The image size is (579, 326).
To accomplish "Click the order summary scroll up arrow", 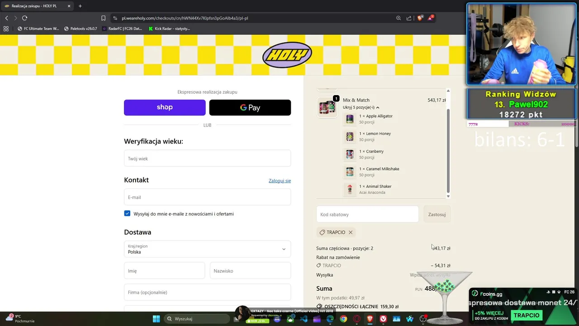I will [x=448, y=91].
